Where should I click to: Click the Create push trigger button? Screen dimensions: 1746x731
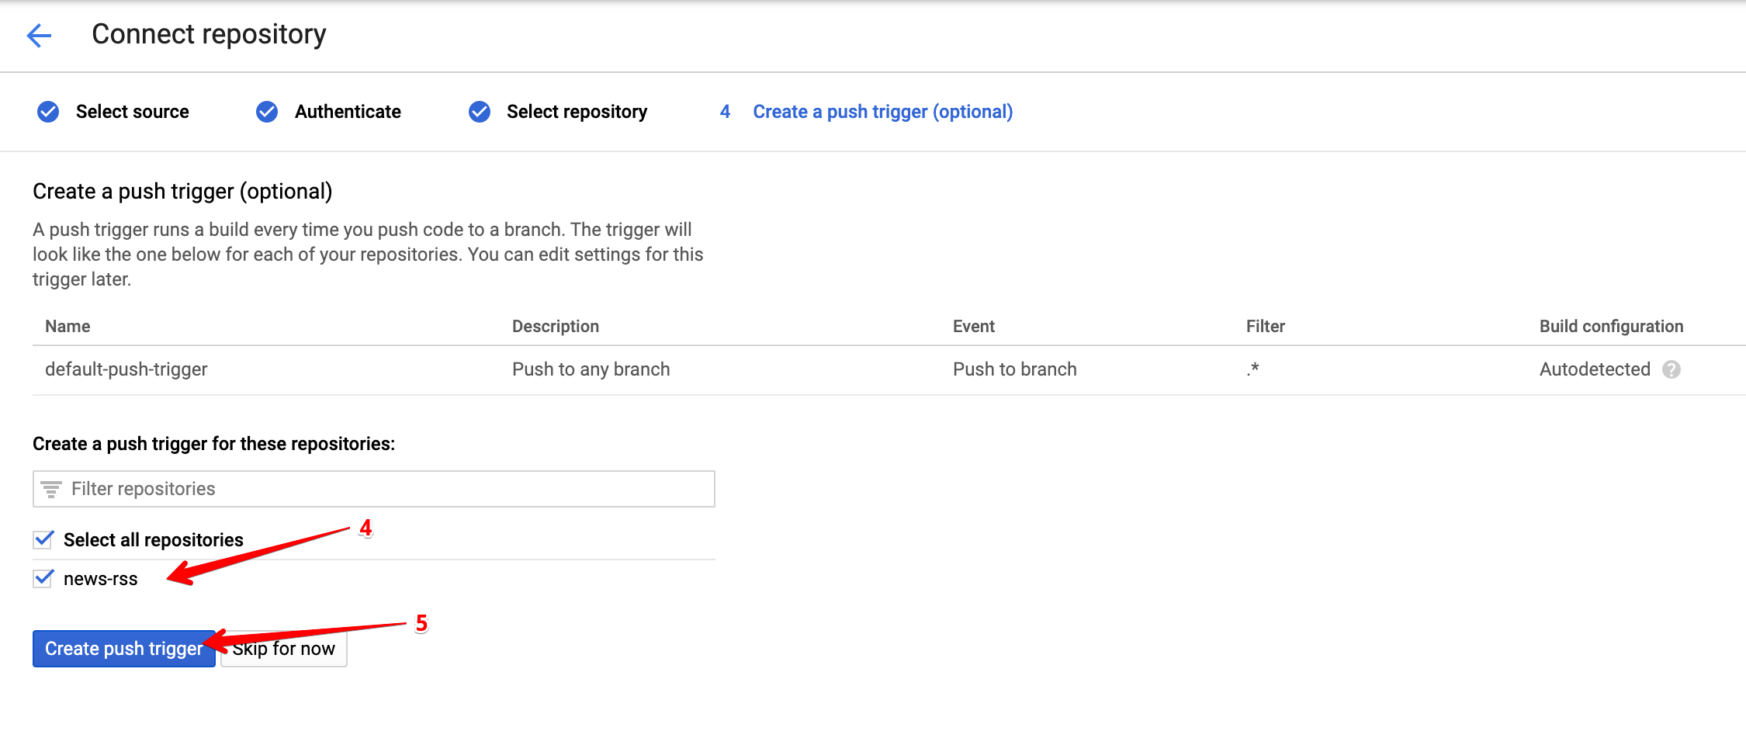(123, 649)
